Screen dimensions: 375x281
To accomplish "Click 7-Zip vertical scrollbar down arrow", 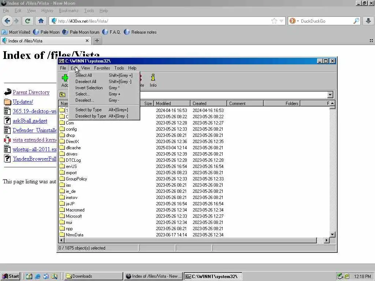I will coord(332,235).
